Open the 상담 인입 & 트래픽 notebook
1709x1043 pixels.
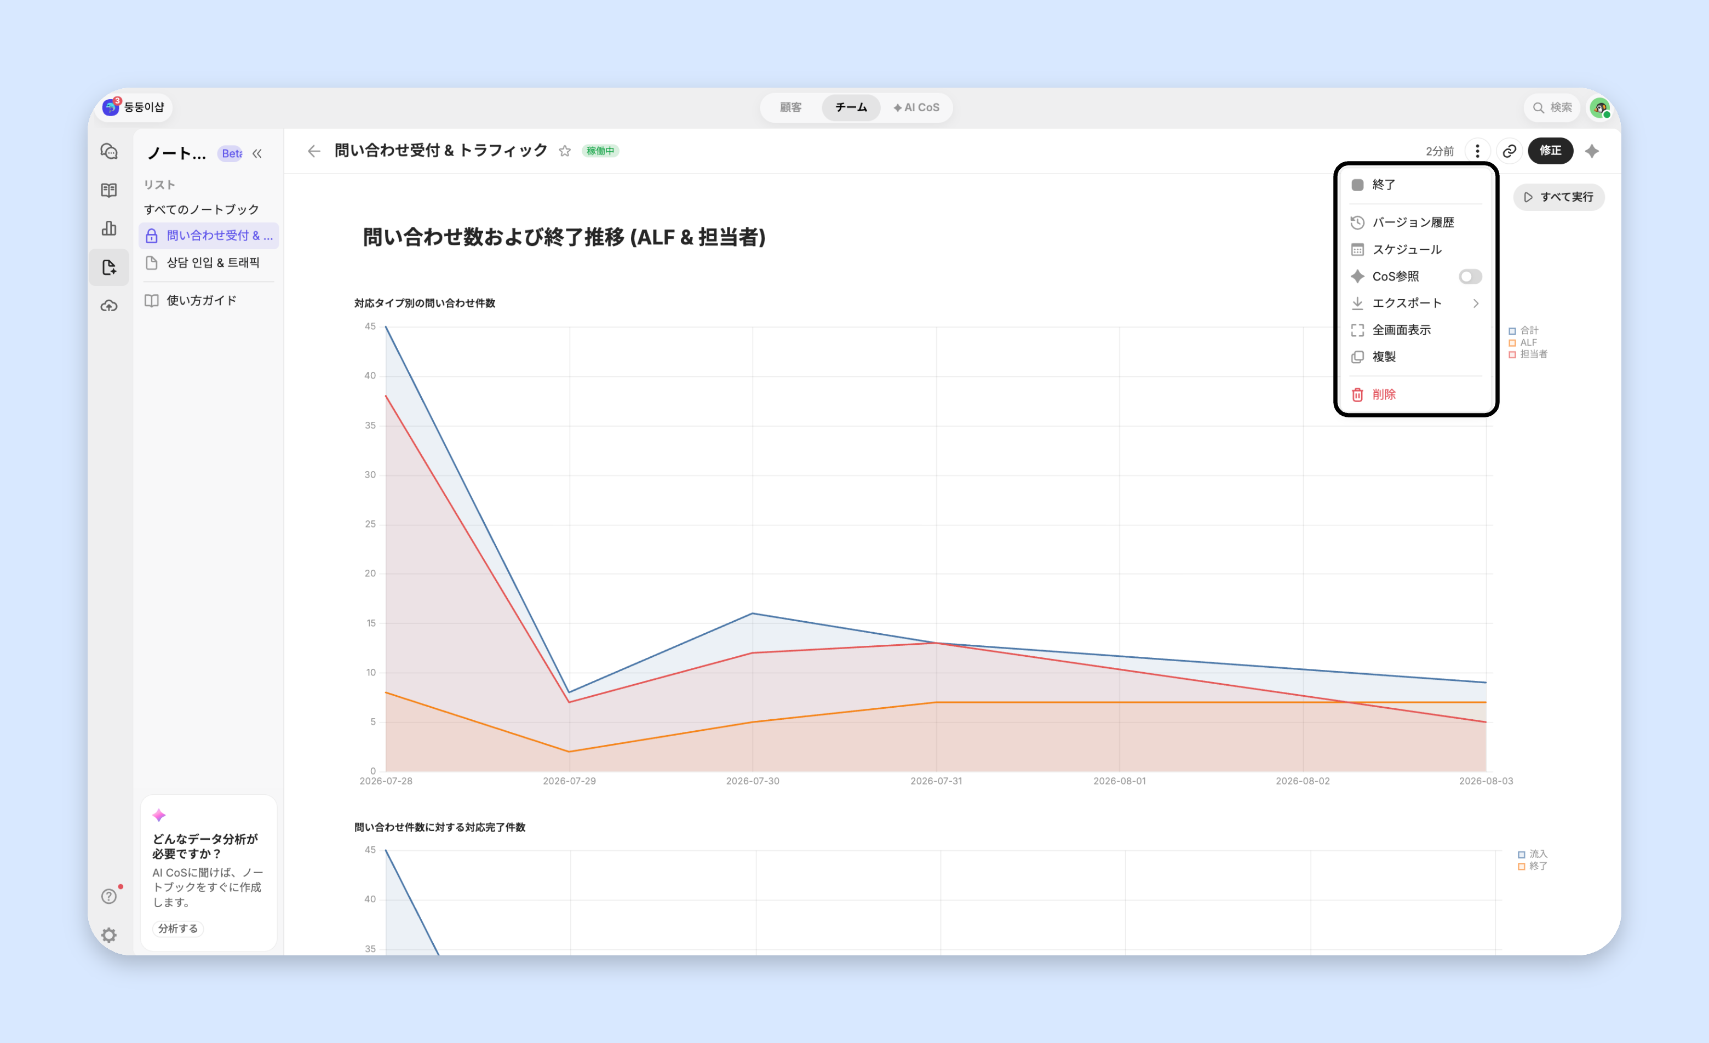pyautogui.click(x=209, y=263)
